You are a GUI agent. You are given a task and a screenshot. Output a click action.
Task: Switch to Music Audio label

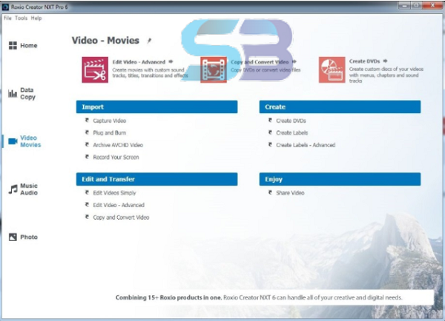click(29, 189)
